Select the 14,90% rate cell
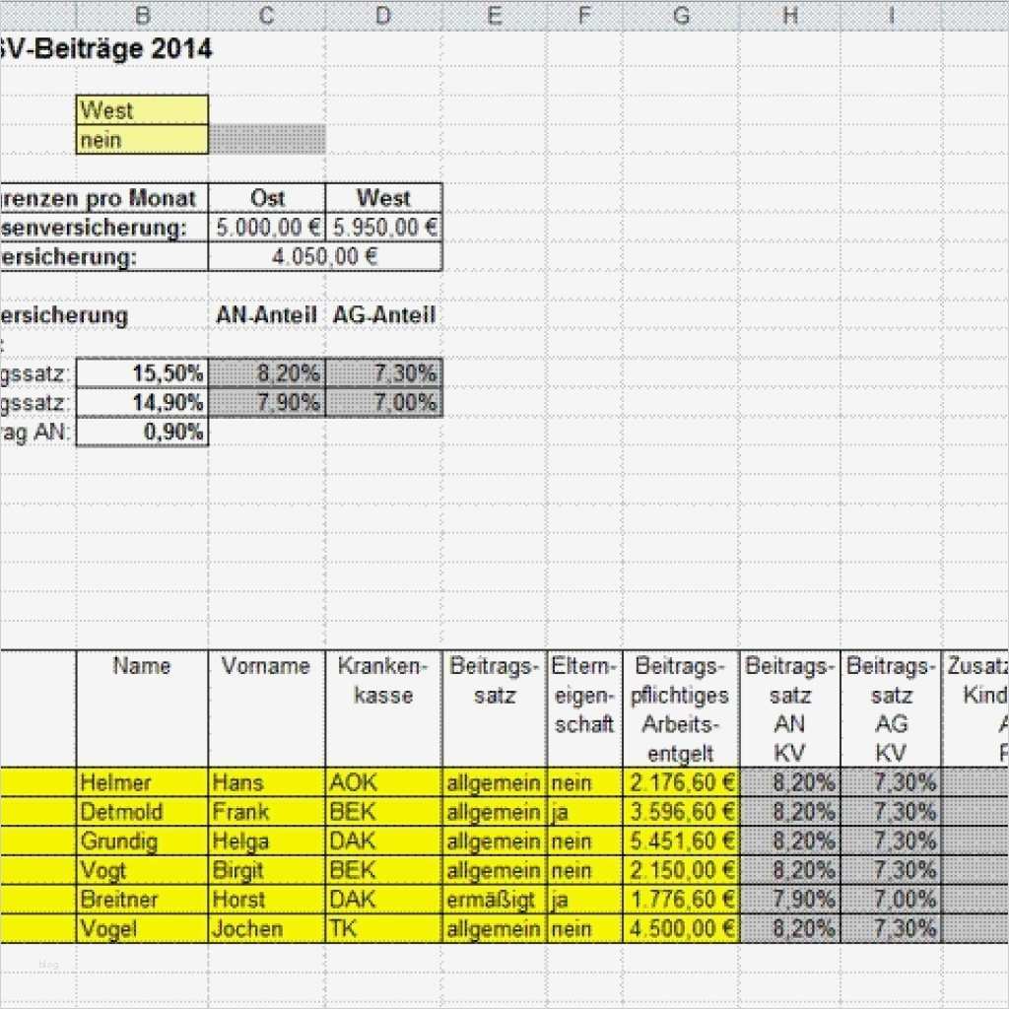The width and height of the screenshot is (1009, 1009). pos(142,403)
